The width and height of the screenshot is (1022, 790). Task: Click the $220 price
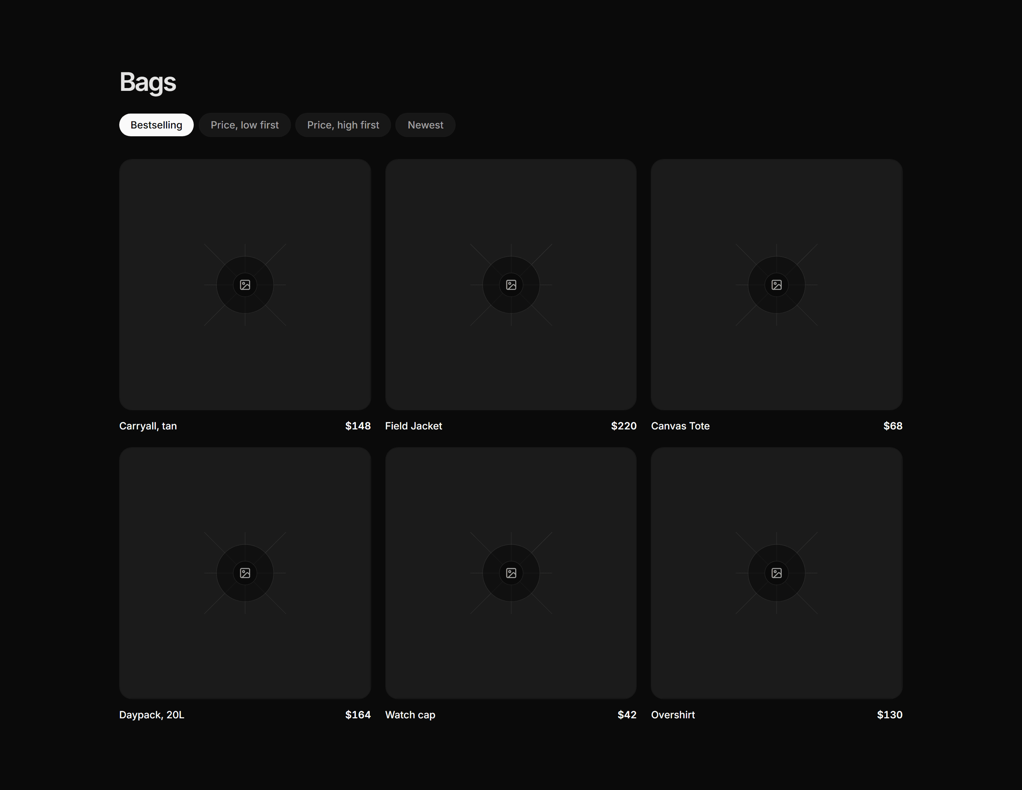tap(624, 426)
